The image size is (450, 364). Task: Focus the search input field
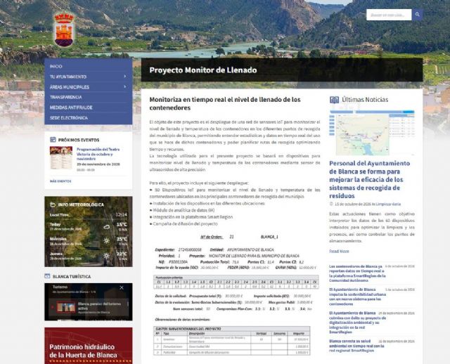[x=389, y=15]
